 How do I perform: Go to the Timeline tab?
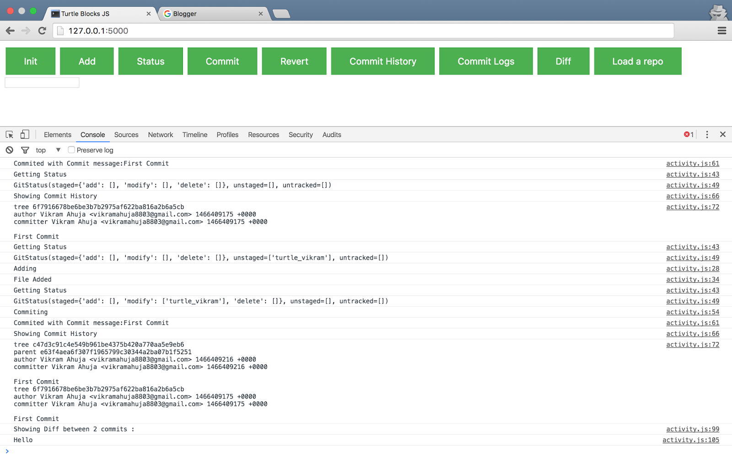coord(195,135)
